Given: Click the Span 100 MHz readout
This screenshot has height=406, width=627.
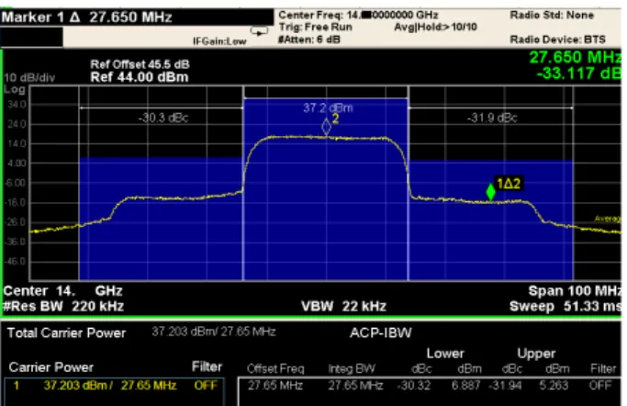Looking at the screenshot, I should [x=575, y=291].
